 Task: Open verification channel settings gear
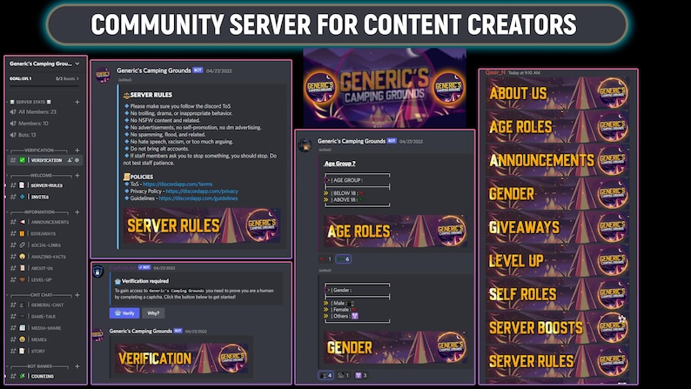click(x=77, y=160)
